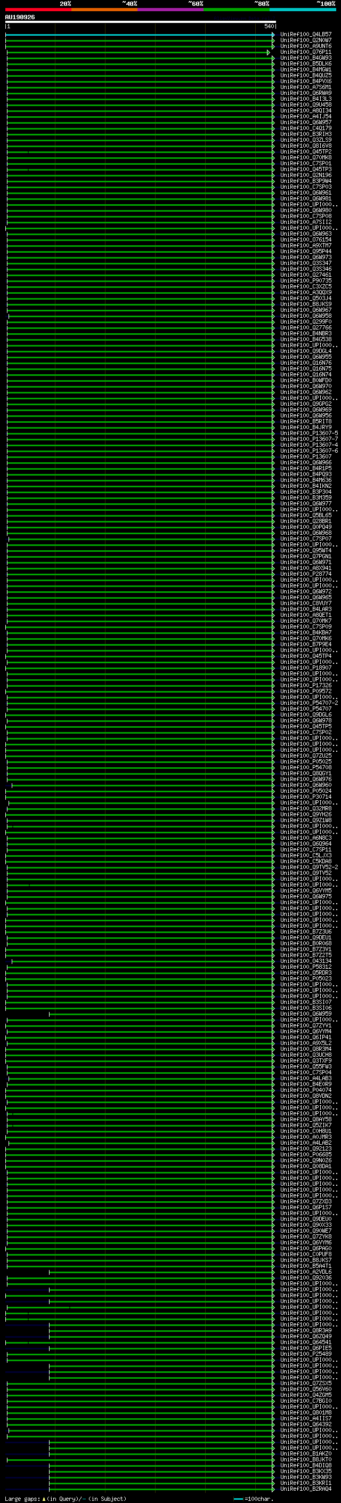Viewport: 341px width, 1503px height.
Task: Click hit label UniRef100_Q70MK8
Action: pyautogui.click(x=306, y=157)
